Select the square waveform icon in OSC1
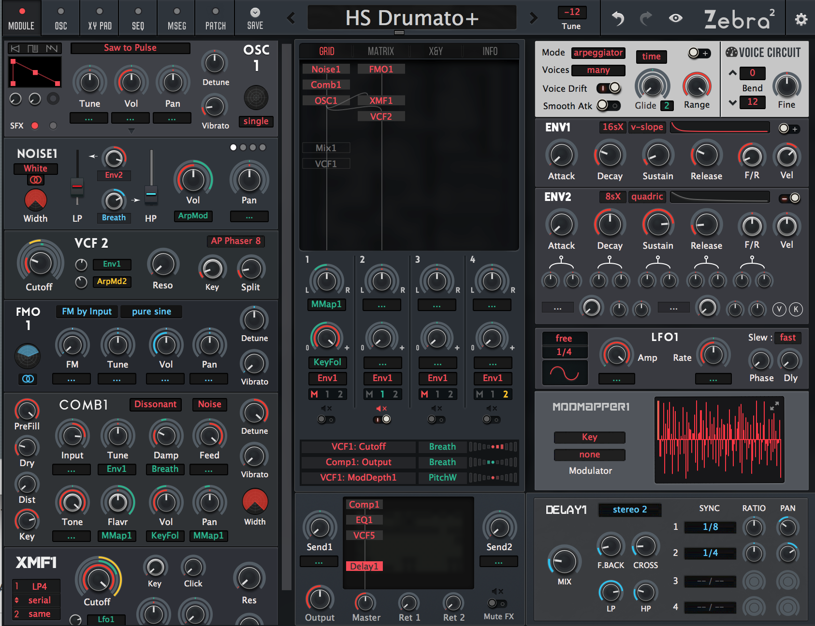The height and width of the screenshot is (626, 815). pyautogui.click(x=33, y=48)
